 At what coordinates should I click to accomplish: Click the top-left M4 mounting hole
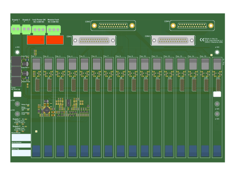pyautogui.click(x=17, y=51)
